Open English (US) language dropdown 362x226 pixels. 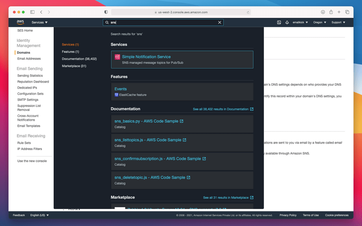click(x=39, y=215)
